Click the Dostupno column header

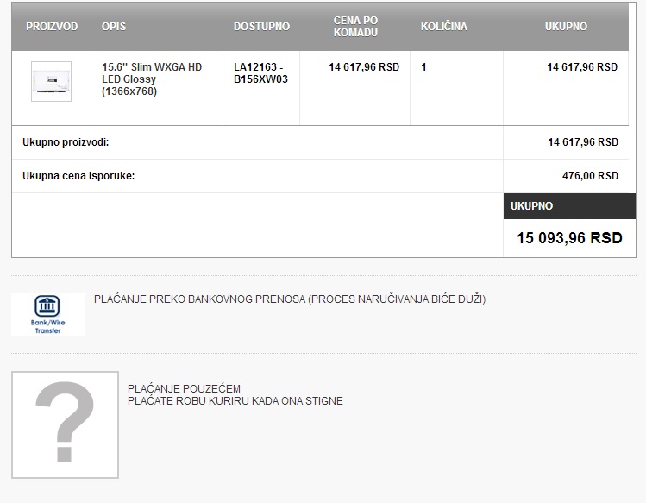pyautogui.click(x=261, y=27)
